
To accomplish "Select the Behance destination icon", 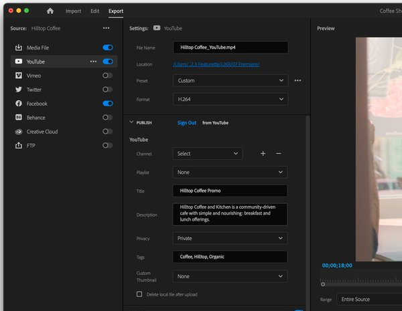I will coord(18,118).
